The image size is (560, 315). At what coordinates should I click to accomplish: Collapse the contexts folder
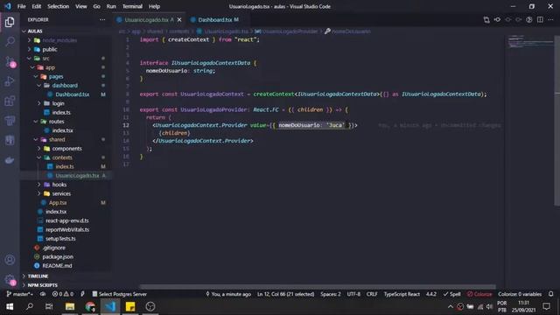pyautogui.click(x=62, y=157)
